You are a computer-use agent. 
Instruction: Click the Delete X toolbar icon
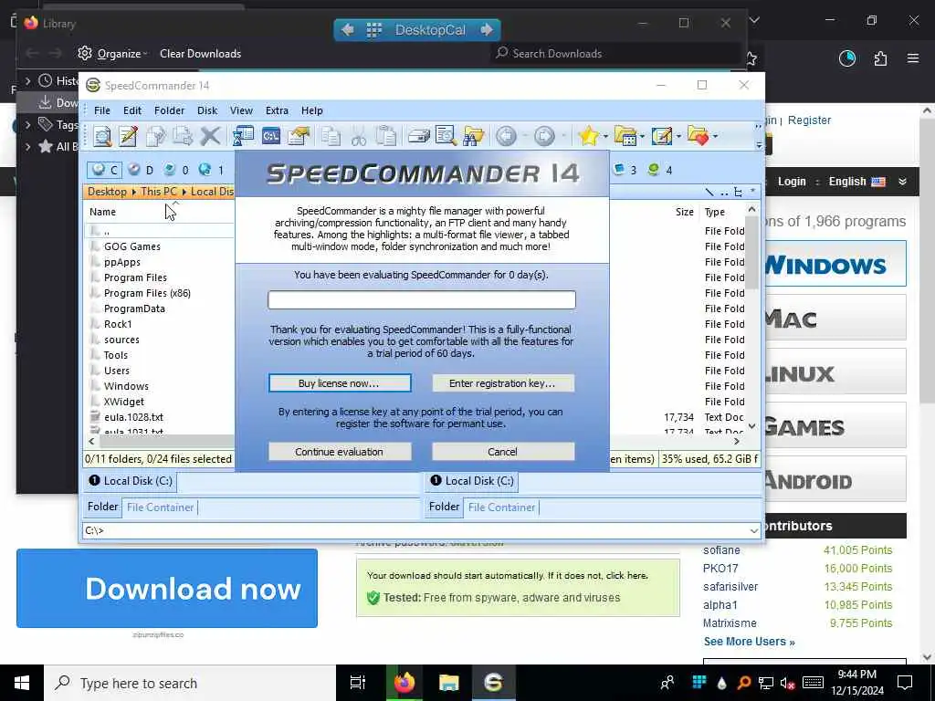tap(210, 136)
